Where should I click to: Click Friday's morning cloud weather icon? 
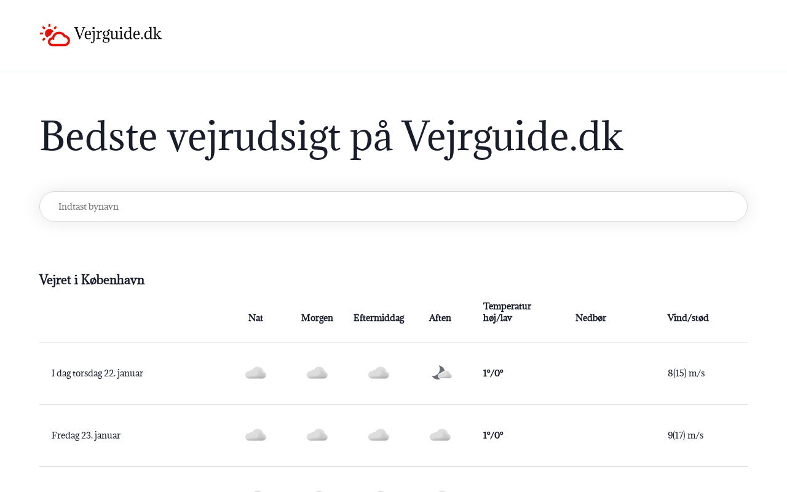tap(317, 435)
